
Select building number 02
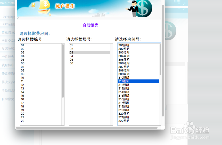tap(41, 49)
